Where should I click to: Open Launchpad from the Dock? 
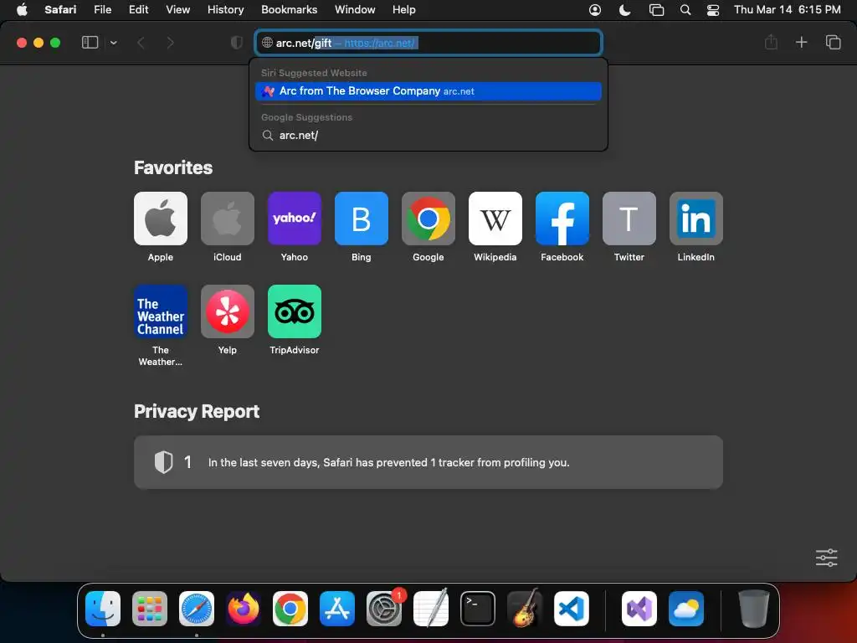coord(150,609)
